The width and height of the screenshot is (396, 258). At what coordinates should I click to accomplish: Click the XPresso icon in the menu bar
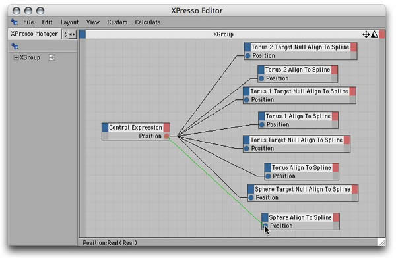pos(15,22)
